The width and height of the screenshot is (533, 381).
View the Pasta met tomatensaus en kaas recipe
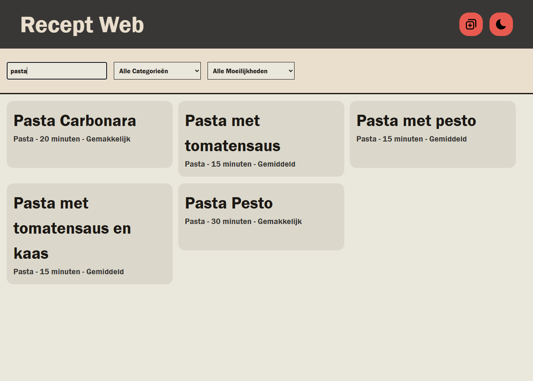point(89,233)
